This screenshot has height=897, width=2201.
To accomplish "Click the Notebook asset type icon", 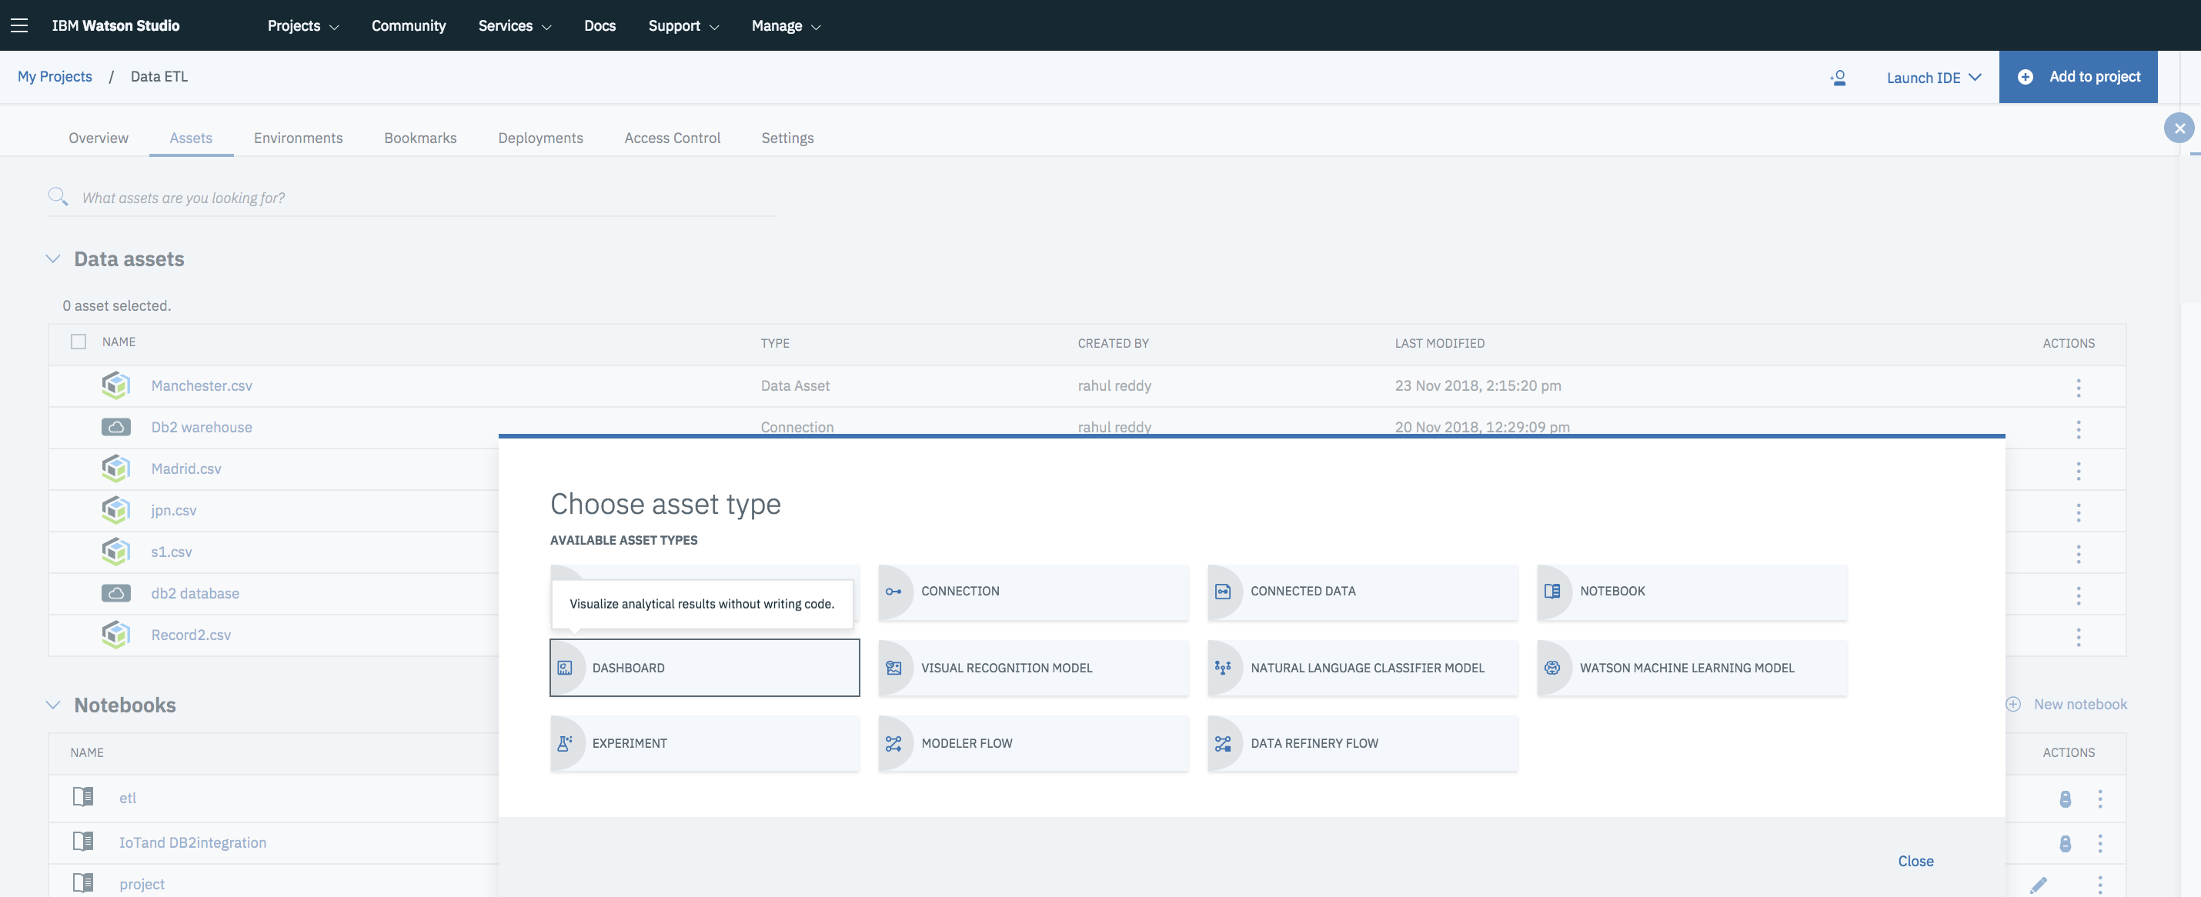I will (1551, 591).
